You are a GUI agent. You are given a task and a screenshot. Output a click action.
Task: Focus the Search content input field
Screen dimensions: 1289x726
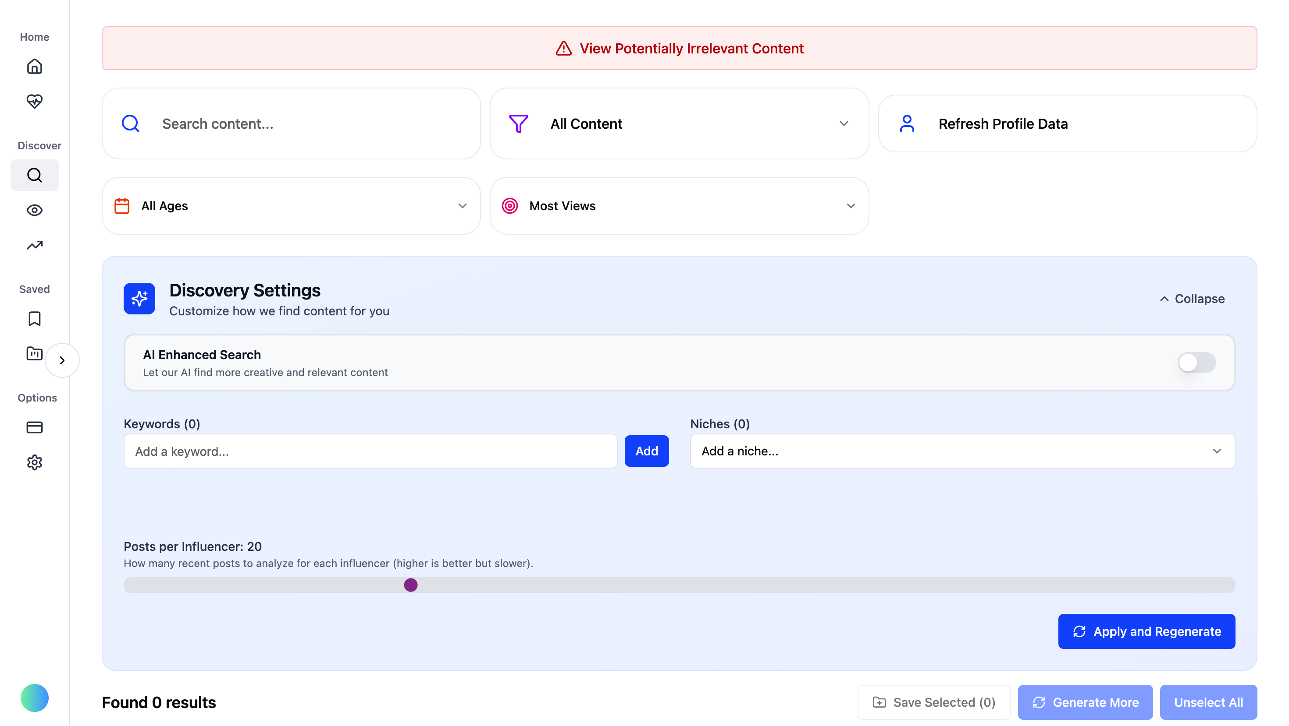click(x=291, y=123)
